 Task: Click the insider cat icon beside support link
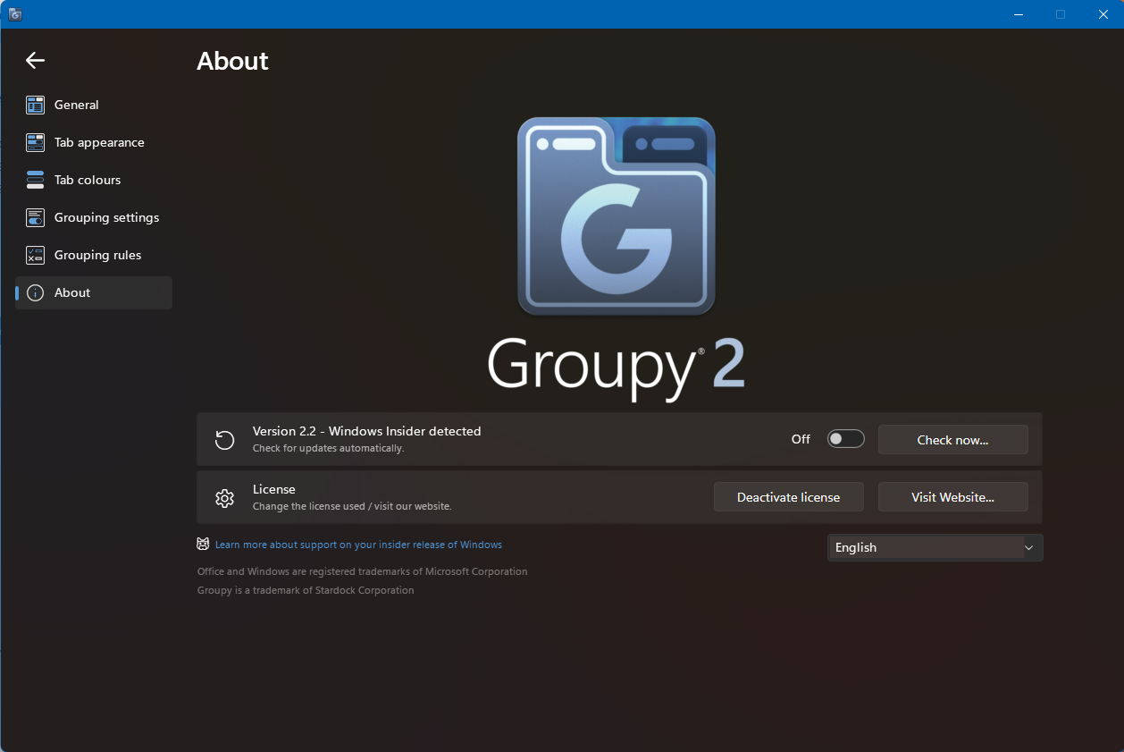[203, 544]
